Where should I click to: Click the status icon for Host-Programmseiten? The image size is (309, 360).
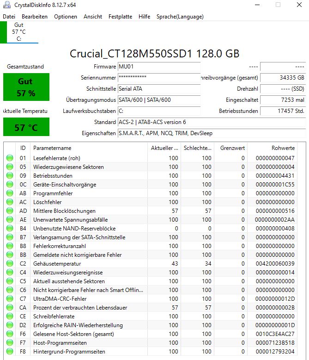click(10, 342)
